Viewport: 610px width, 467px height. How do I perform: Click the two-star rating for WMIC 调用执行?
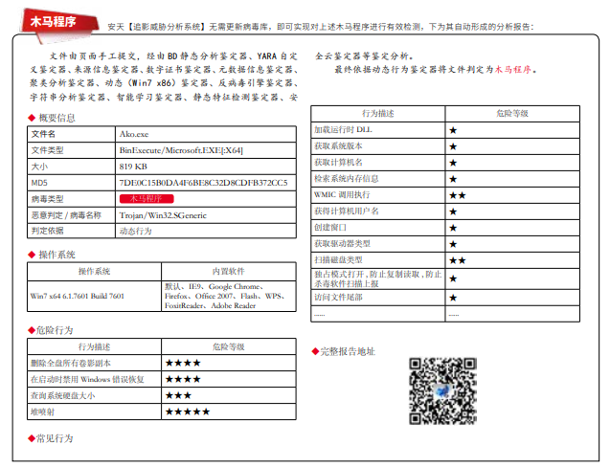tap(458, 195)
